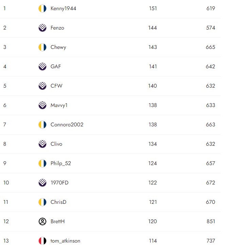226x248 pixels.
Task: Open Mavvy1's profile name
Action: click(59, 105)
